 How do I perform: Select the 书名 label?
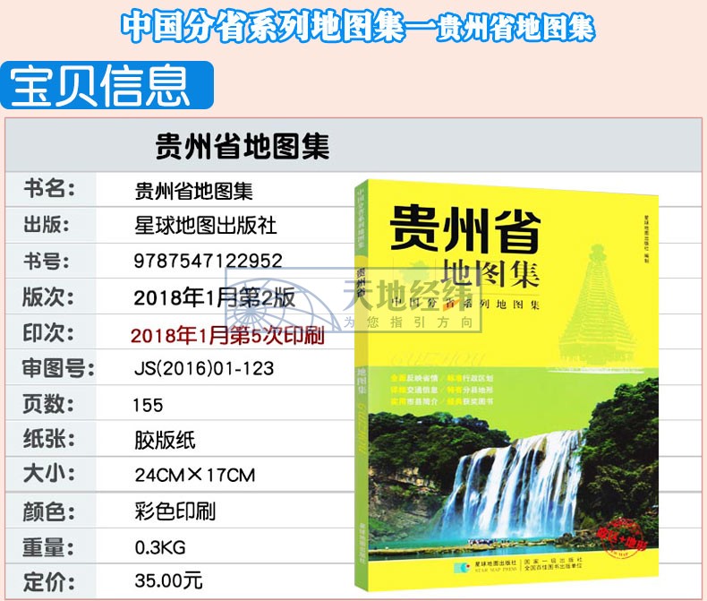click(x=49, y=188)
